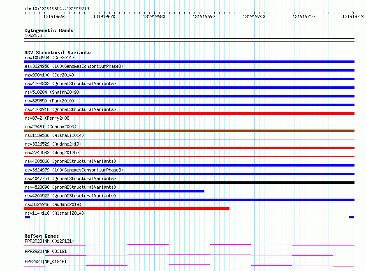Click the blue bar under nsv825650
Screen dimensions: 366x271
coord(189,105)
